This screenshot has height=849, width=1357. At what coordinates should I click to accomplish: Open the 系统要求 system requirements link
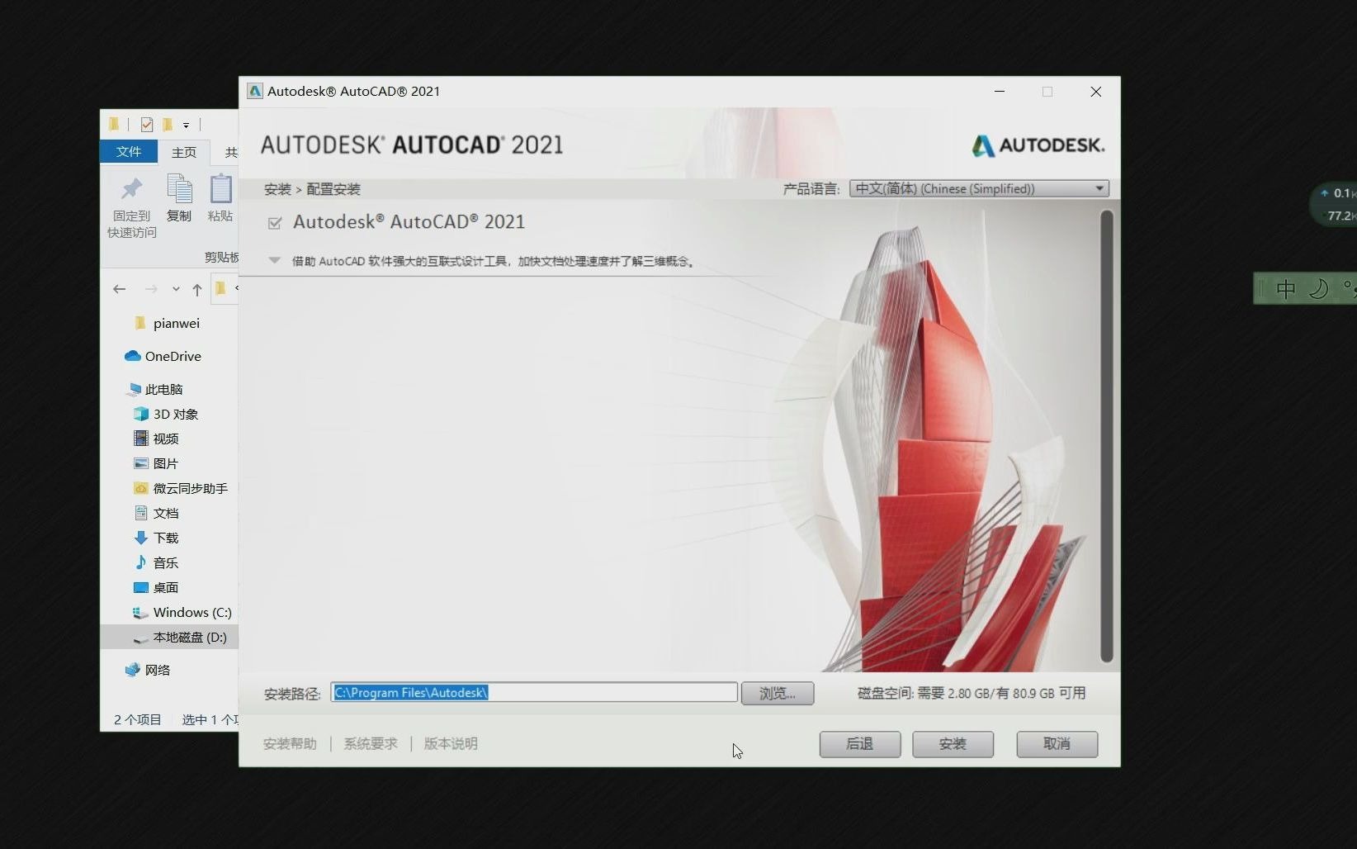pos(370,743)
